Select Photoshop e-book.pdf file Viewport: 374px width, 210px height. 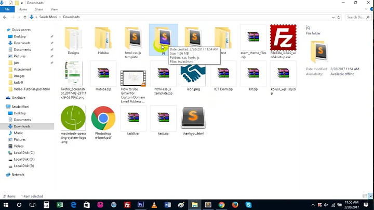tap(103, 123)
